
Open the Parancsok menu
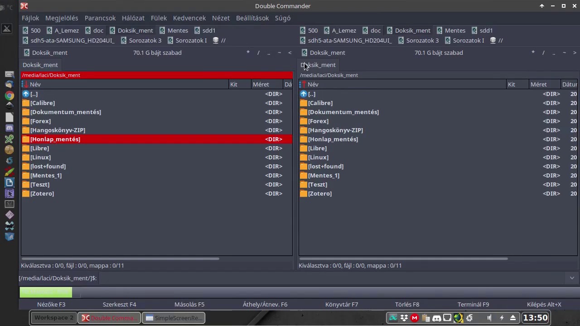[100, 18]
